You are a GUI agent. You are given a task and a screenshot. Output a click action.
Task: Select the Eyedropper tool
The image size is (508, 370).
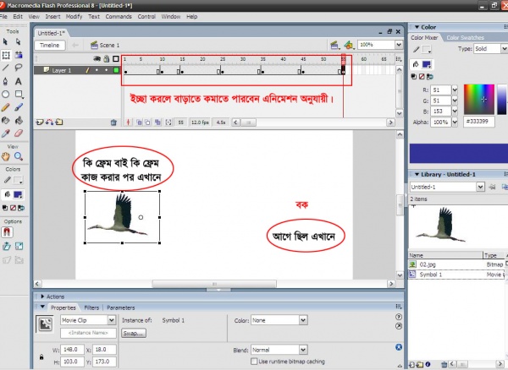[6, 133]
